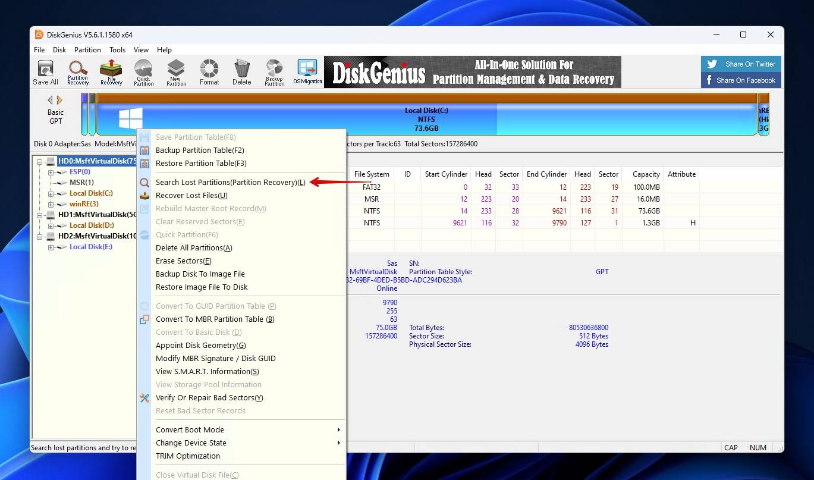
Task: Open the Disk menu
Action: pos(59,50)
